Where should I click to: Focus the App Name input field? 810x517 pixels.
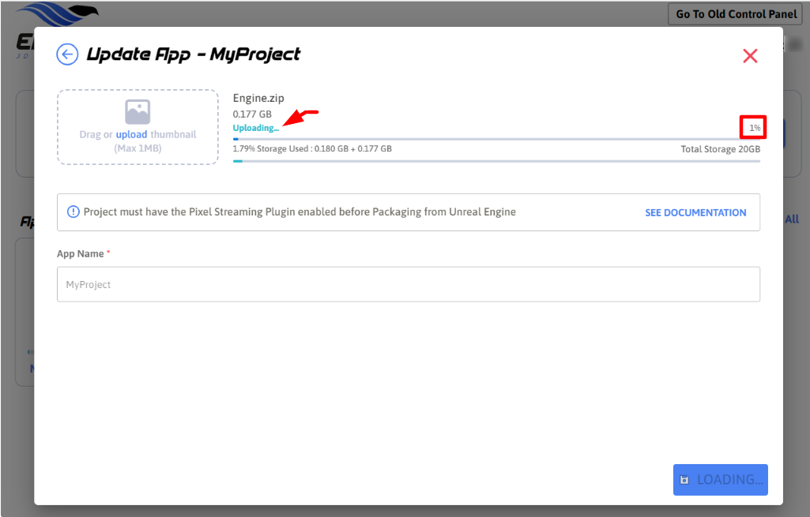[408, 284]
